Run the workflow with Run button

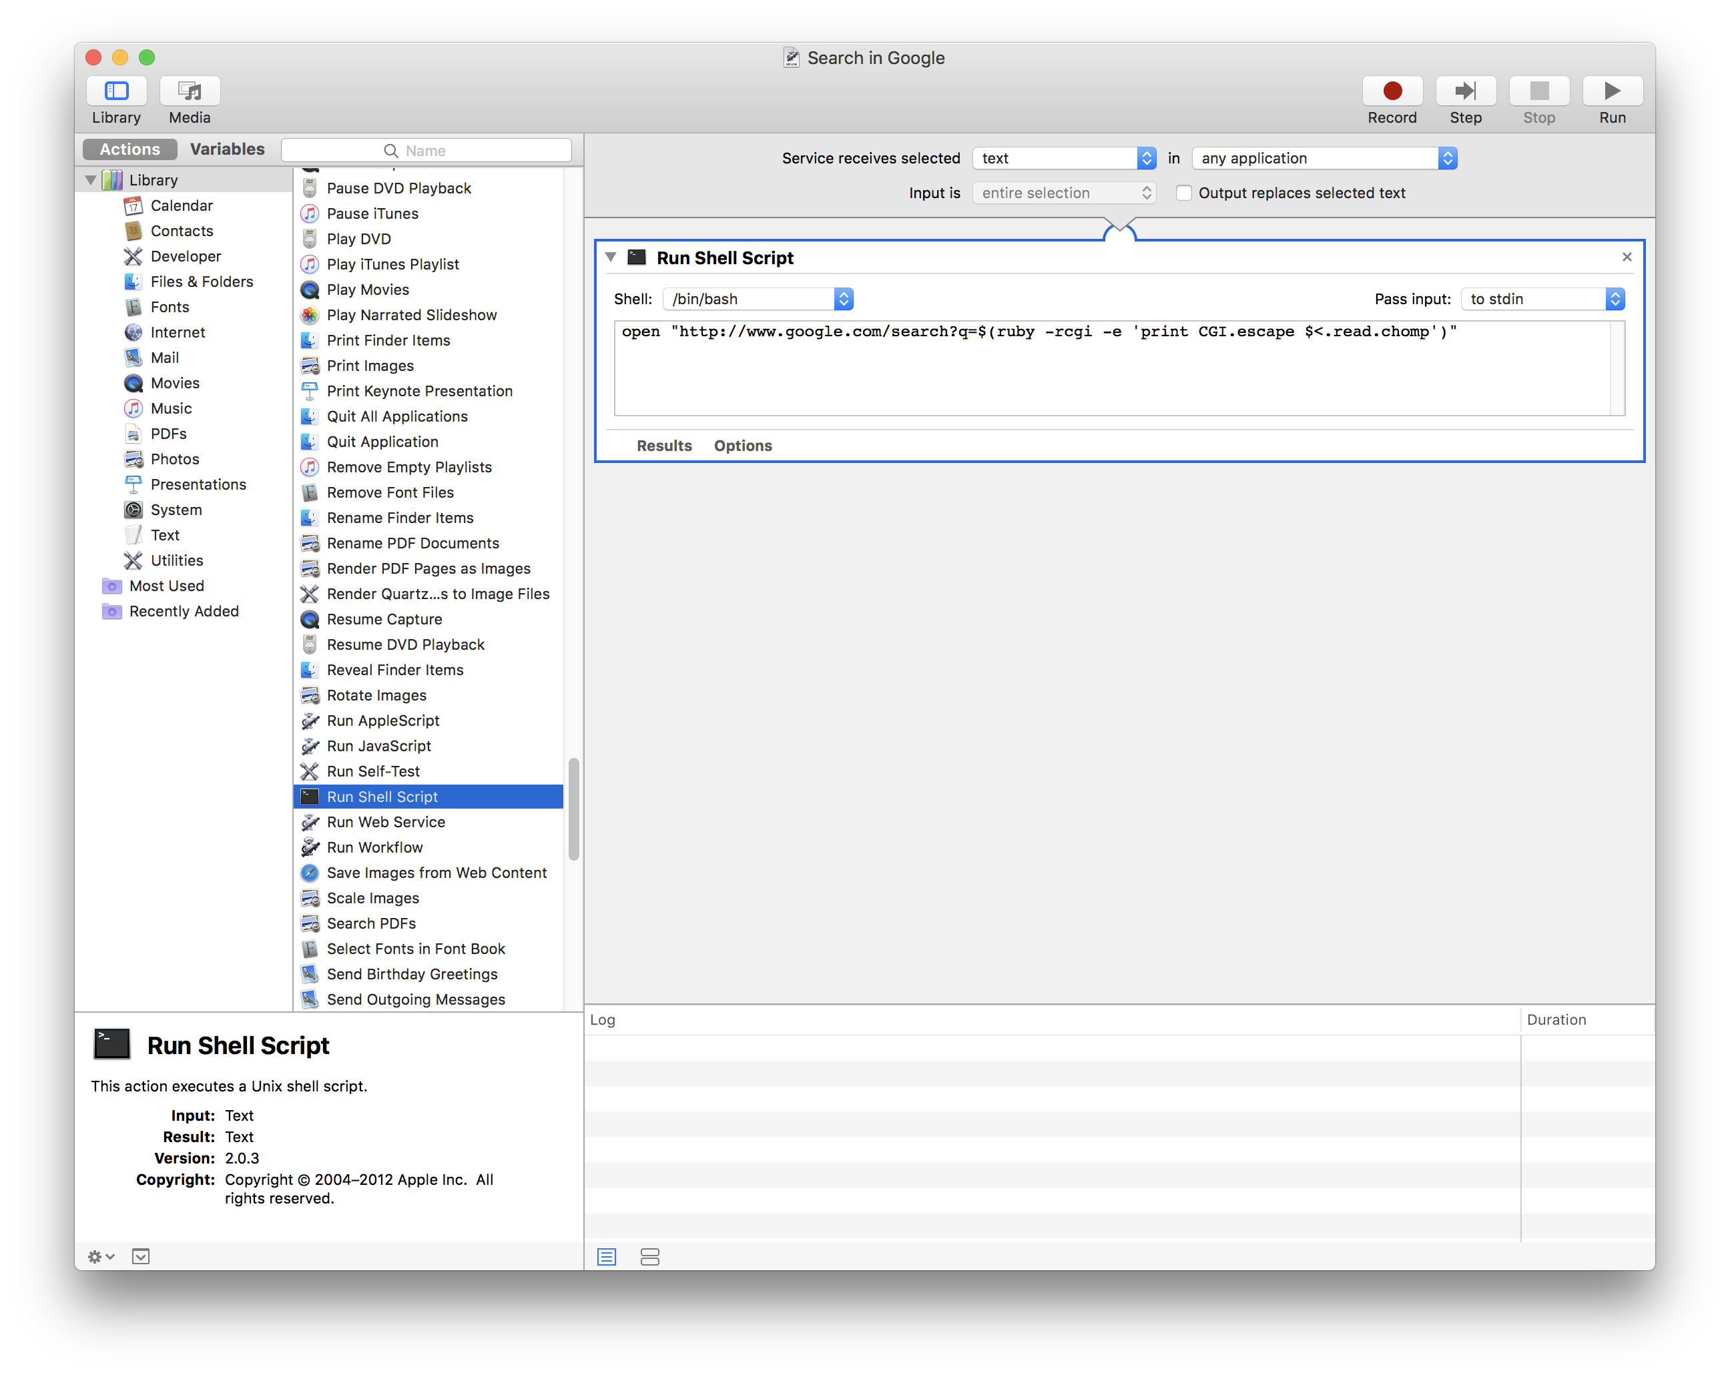pos(1612,91)
